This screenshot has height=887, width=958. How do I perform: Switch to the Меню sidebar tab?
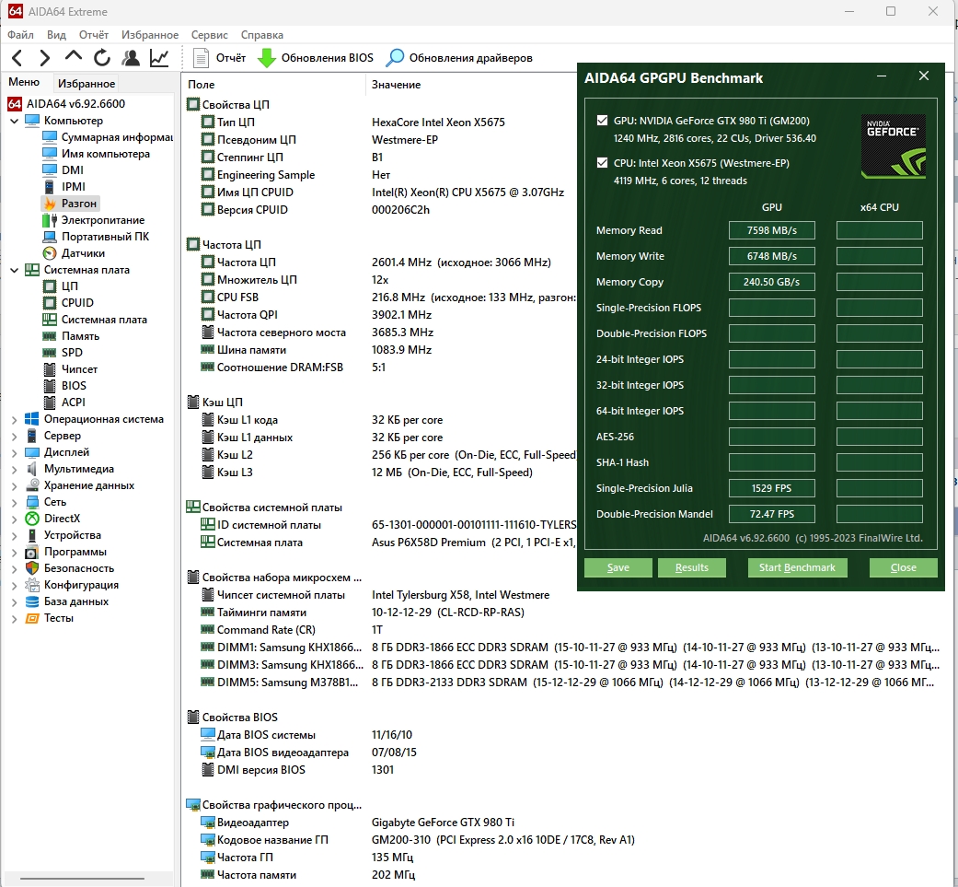pyautogui.click(x=24, y=82)
